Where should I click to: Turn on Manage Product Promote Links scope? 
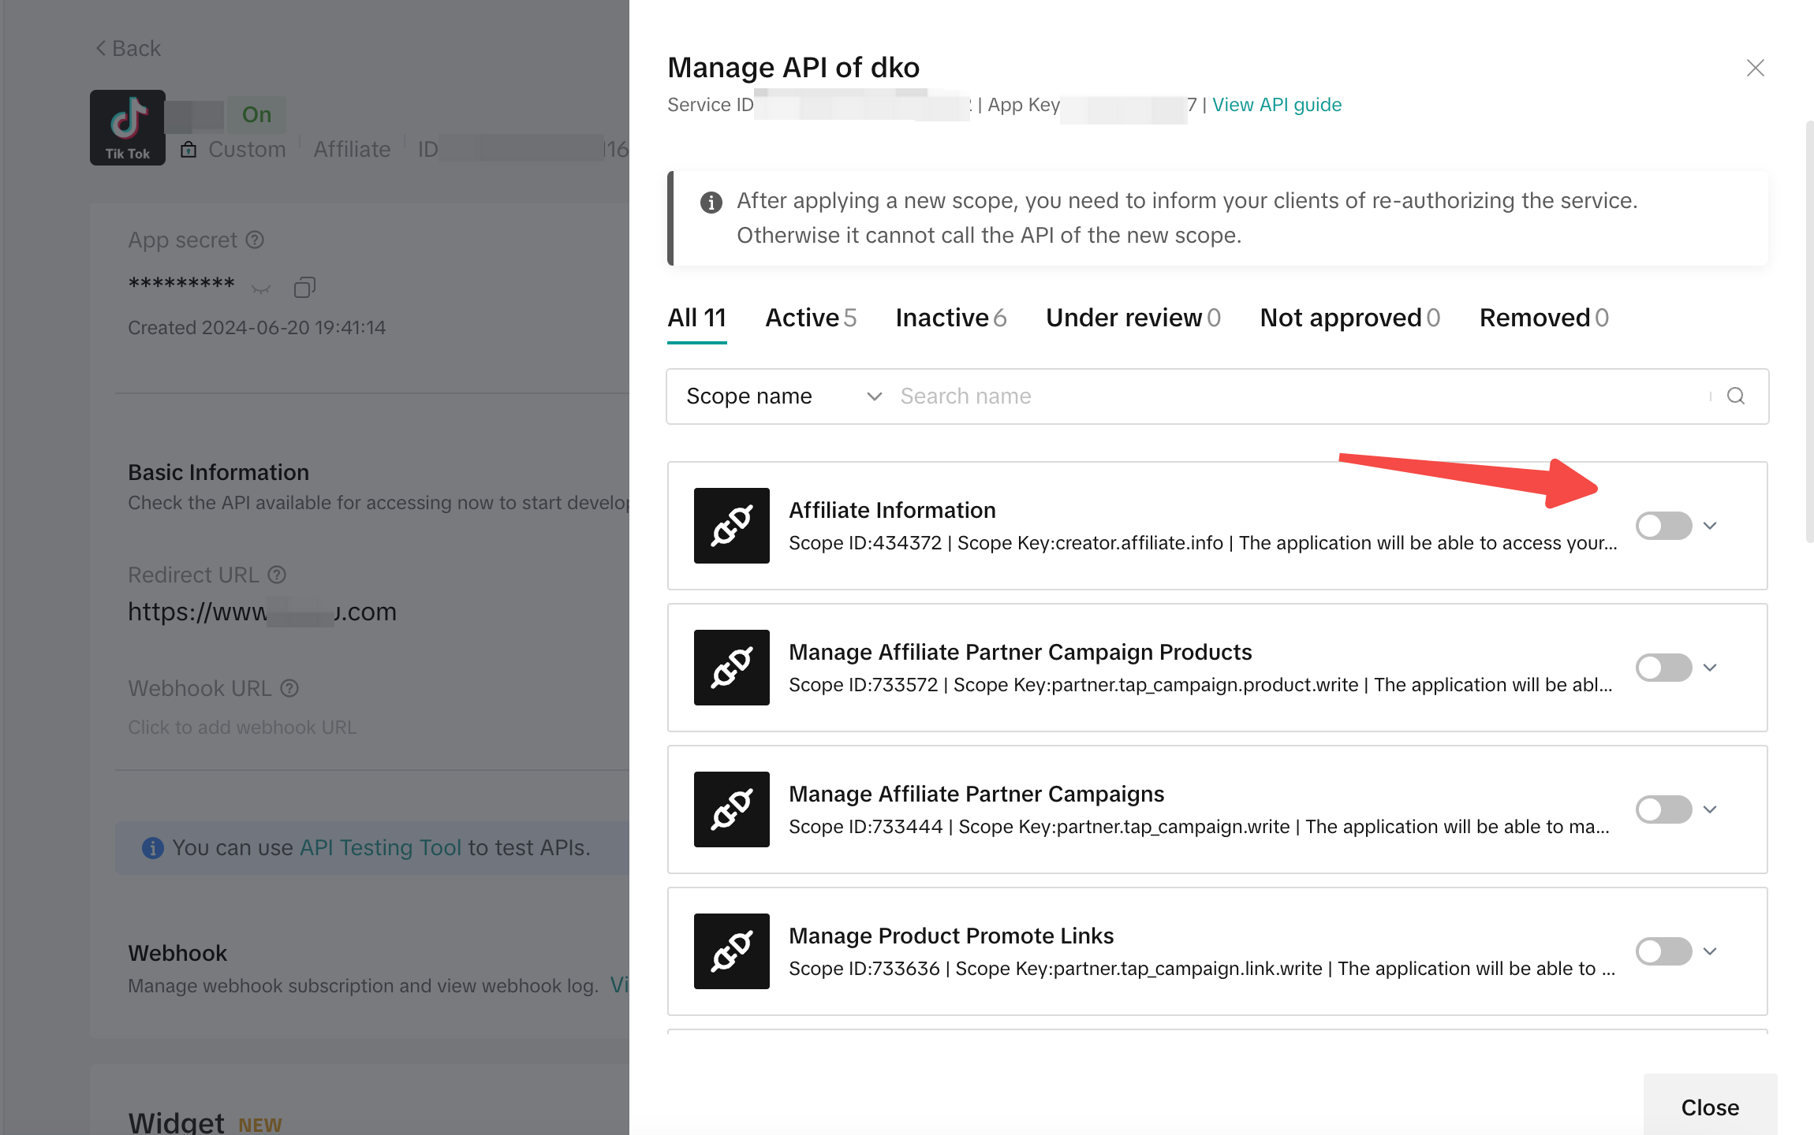tap(1663, 951)
